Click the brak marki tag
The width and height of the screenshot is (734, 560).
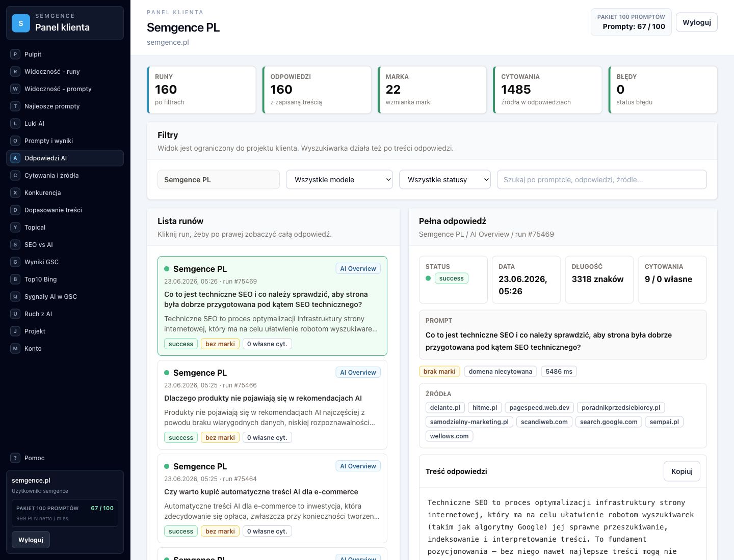point(439,372)
